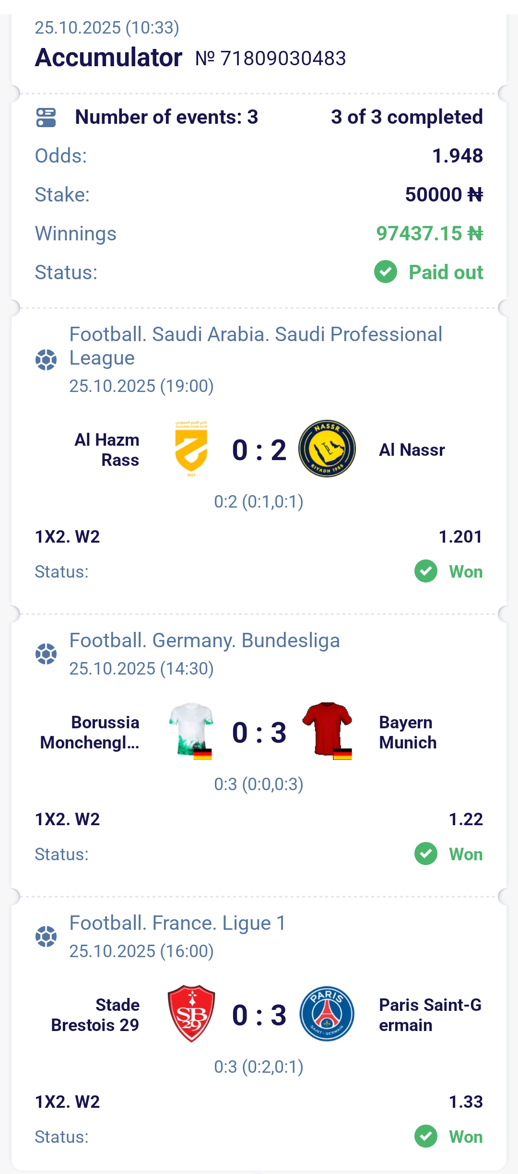This screenshot has width=518, height=1174.
Task: Click the Won checkmark for Paris Saint-Germain bet
Action: coord(426,1137)
